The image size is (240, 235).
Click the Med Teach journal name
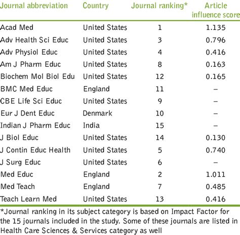click(x=18, y=186)
